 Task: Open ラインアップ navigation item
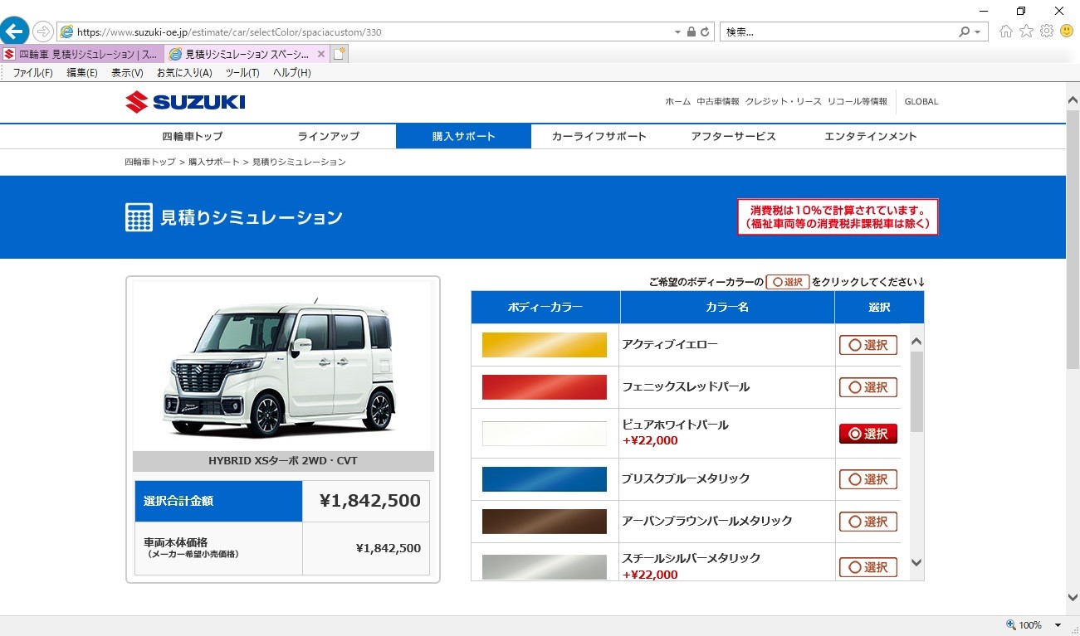(x=329, y=136)
